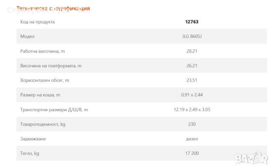Viewport: 272px width, 168px height.
Task: Click the "Товароподемност, kg" label
Action: 43,124
